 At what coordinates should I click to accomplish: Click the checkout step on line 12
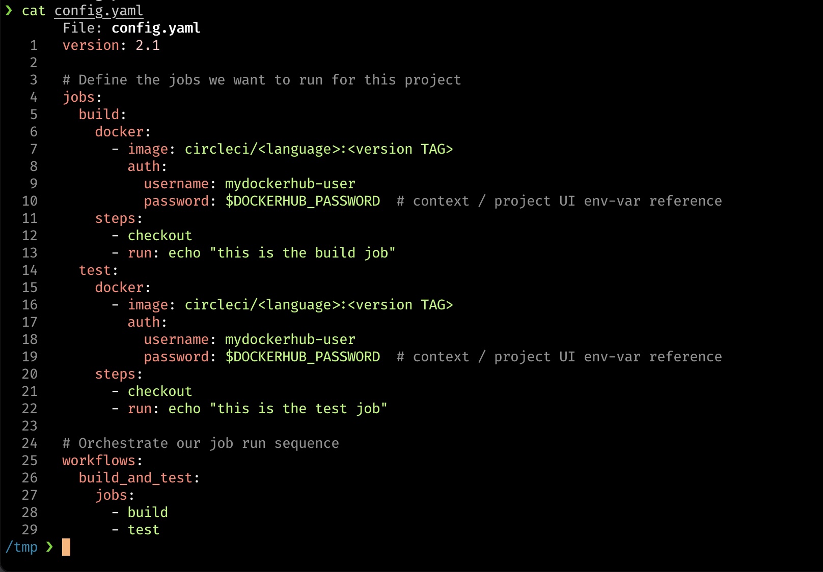tap(160, 236)
